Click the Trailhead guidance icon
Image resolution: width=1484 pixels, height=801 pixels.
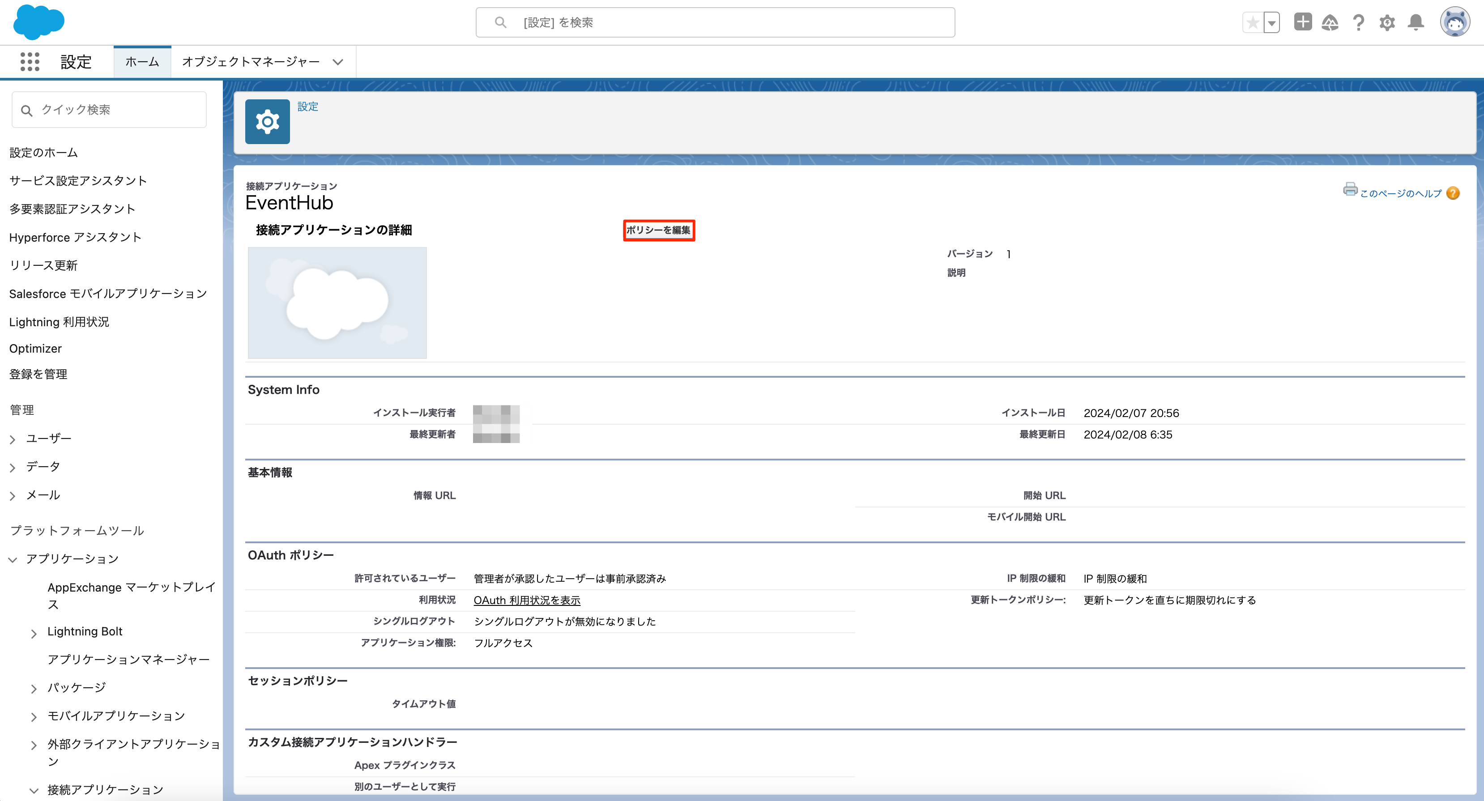(1330, 22)
